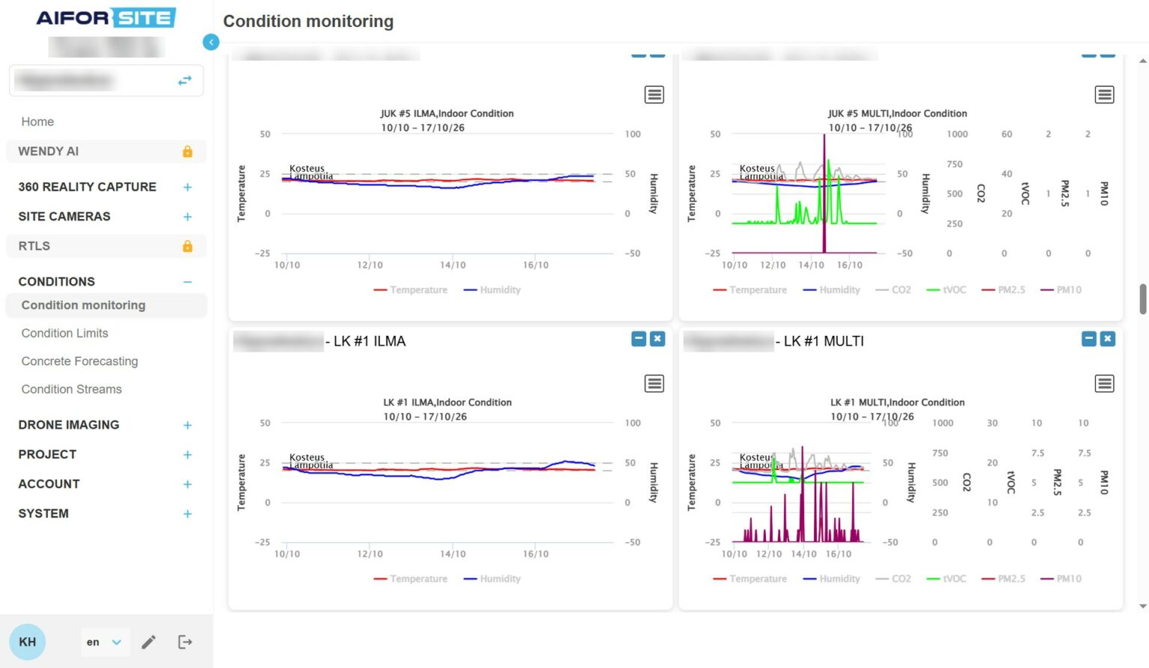Screen dimensions: 1149x668
Task: Toggle PM10 series in LK #1 MULTI legend
Action: click(x=1061, y=579)
